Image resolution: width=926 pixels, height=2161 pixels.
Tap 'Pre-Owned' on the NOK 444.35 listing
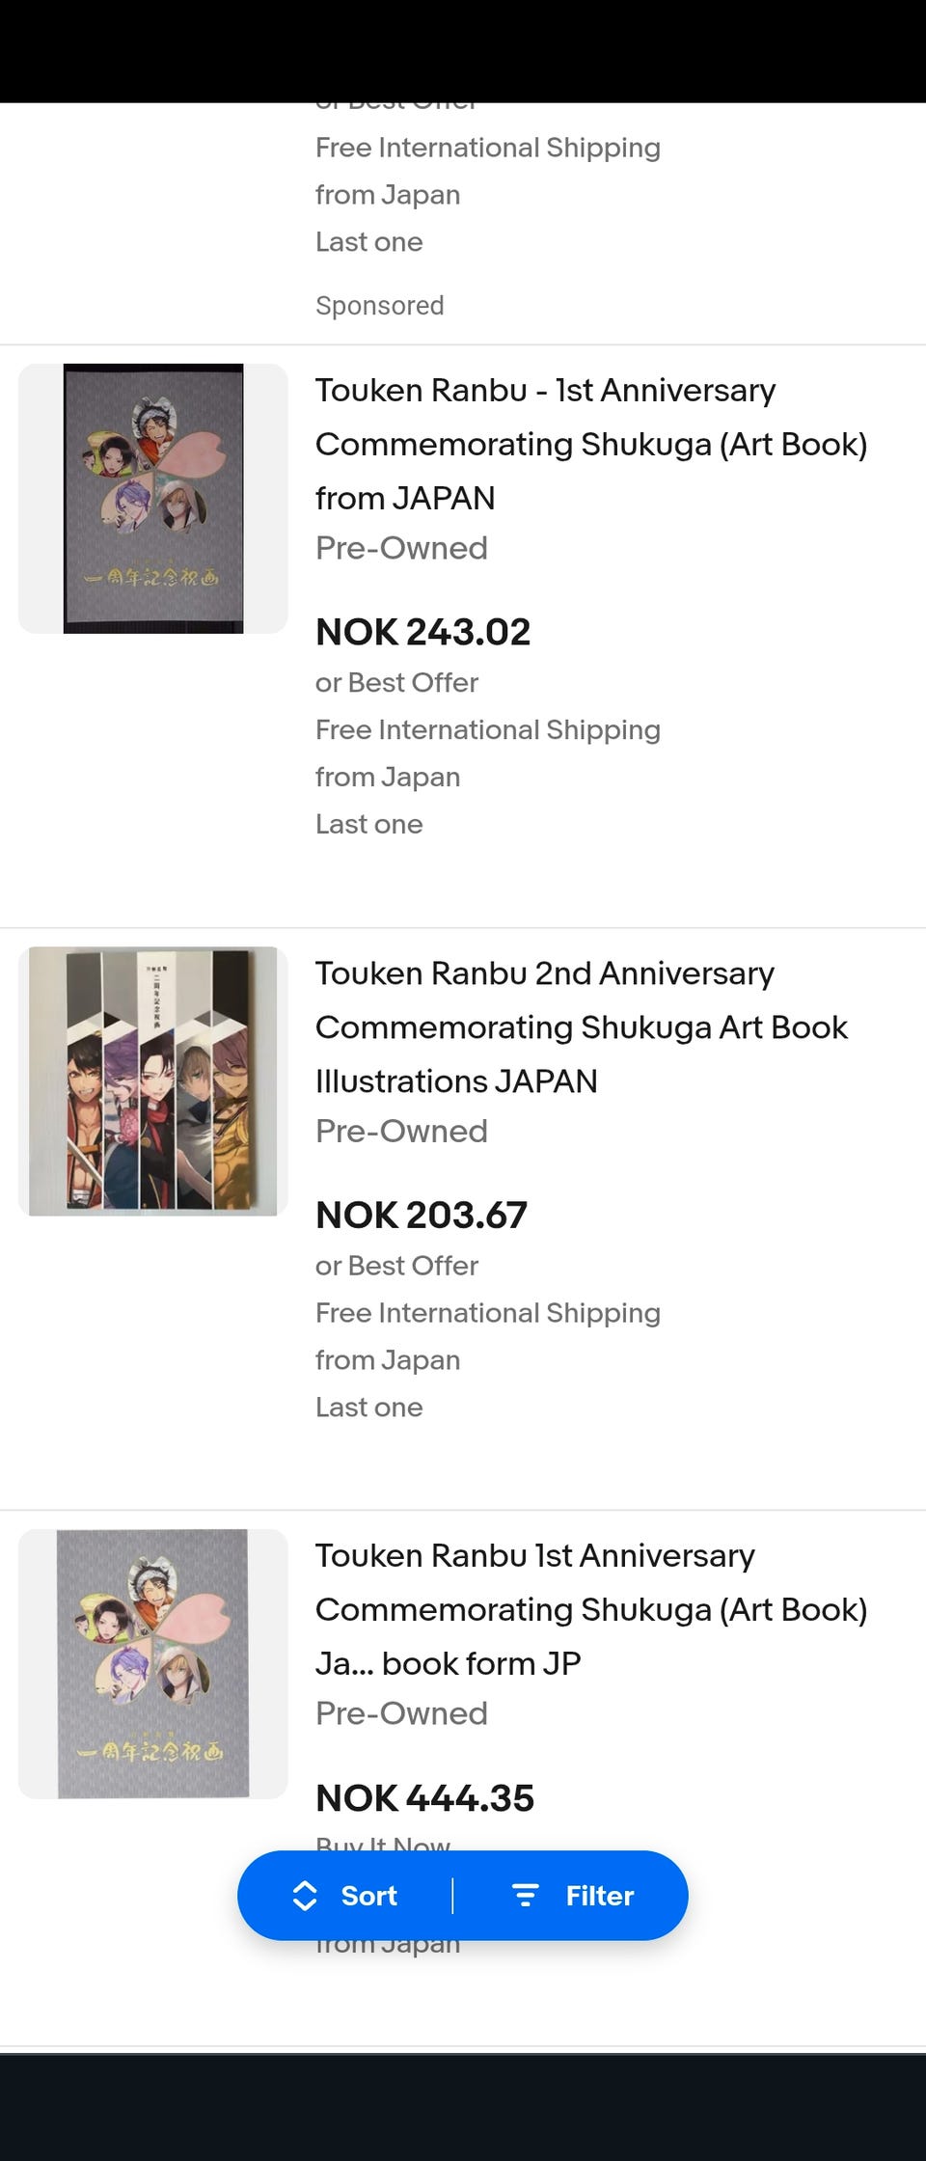(x=401, y=1713)
